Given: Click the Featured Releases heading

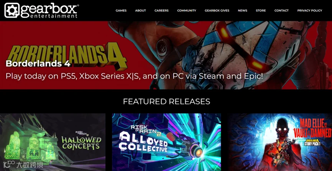Looking at the screenshot, I should coord(167,101).
